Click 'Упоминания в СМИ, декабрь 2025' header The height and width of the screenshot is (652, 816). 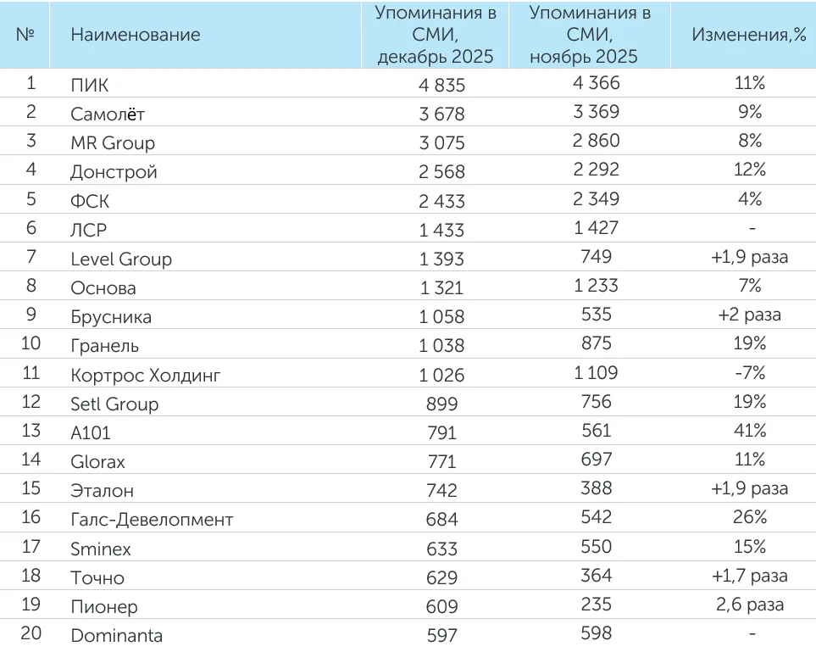tap(436, 35)
